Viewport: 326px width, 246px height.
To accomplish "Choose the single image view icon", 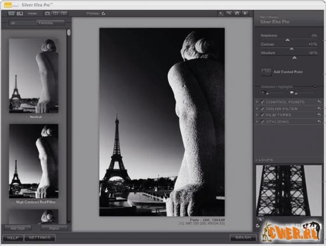I will pos(47,13).
